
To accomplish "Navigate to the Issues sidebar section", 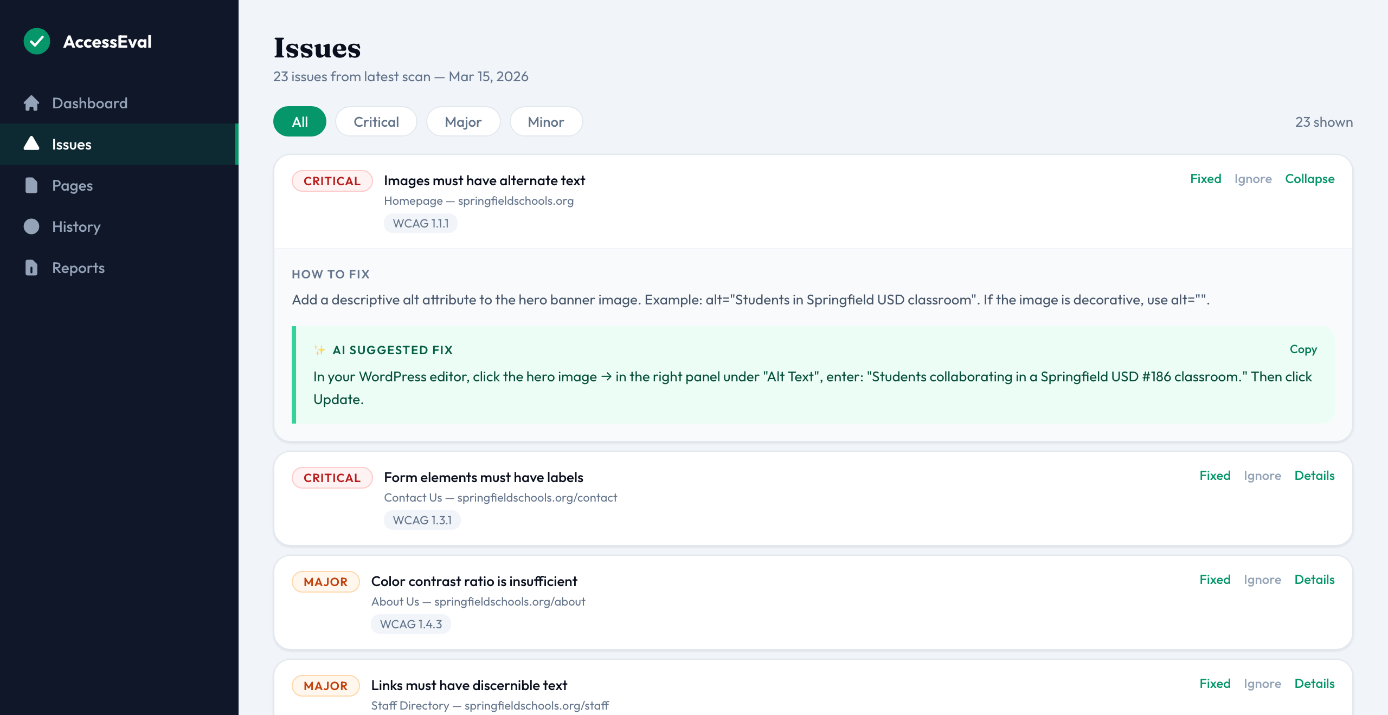I will (72, 144).
